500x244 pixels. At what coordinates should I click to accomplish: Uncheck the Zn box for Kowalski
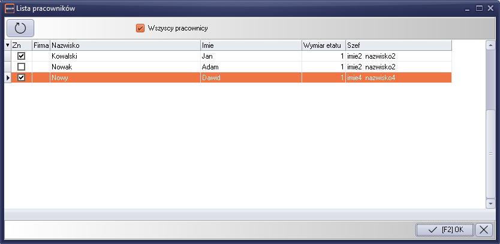pyautogui.click(x=22, y=56)
